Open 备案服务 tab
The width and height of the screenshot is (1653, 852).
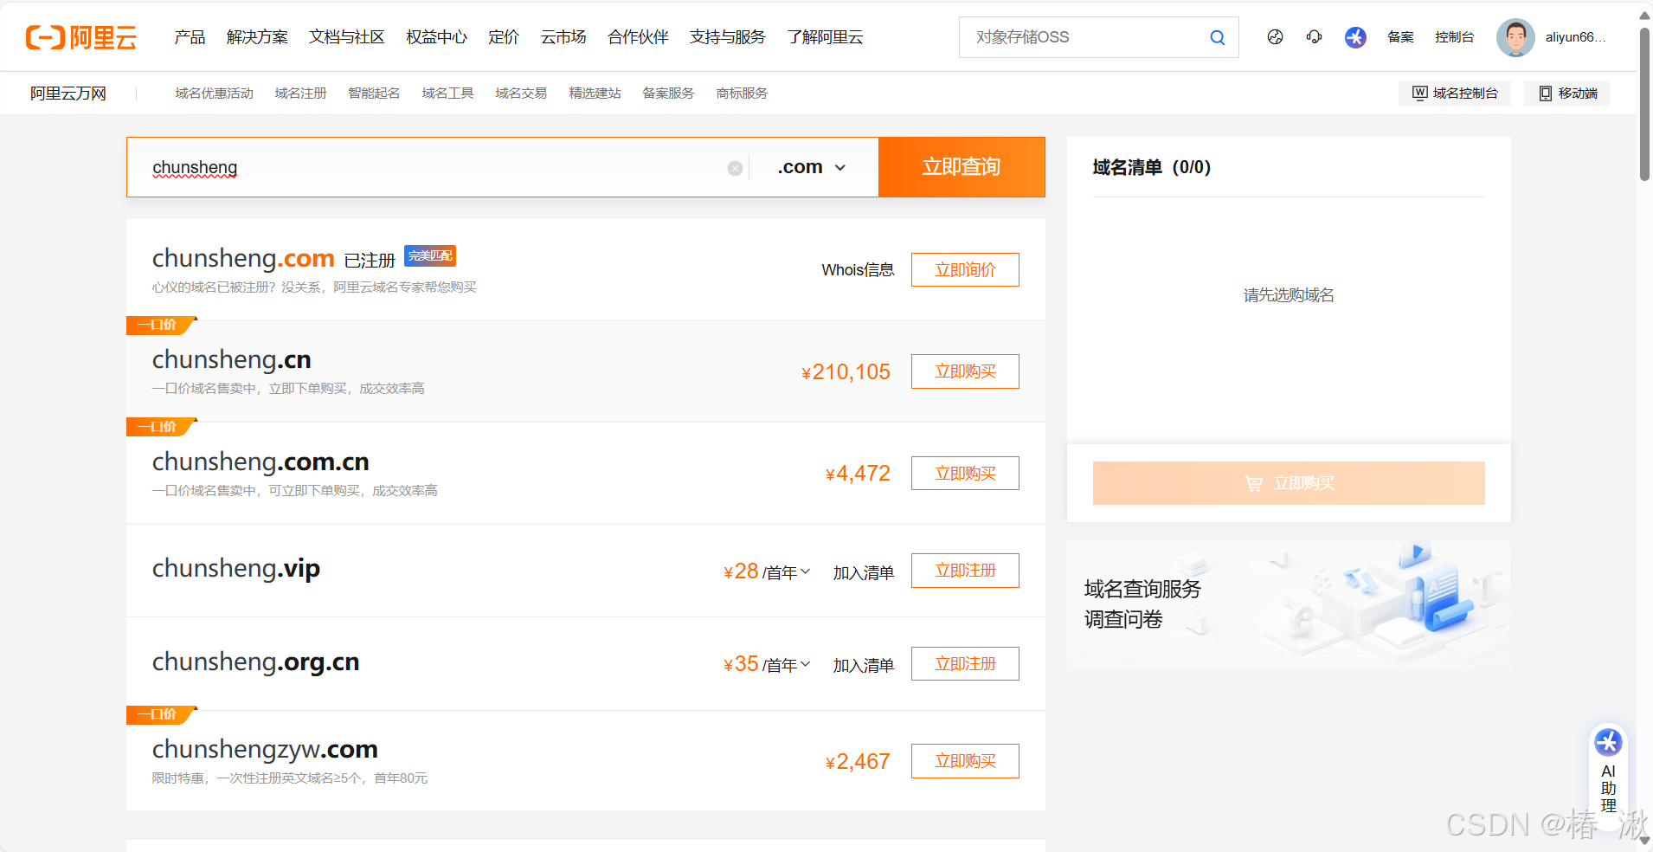[x=668, y=94]
